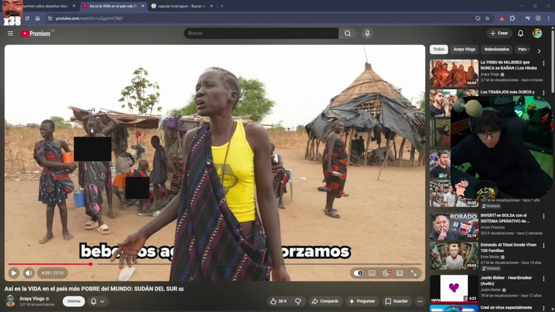Image resolution: width=555 pixels, height=312 pixels.
Task: Open the Chrome profile avatar
Action: pyautogui.click(x=538, y=18)
